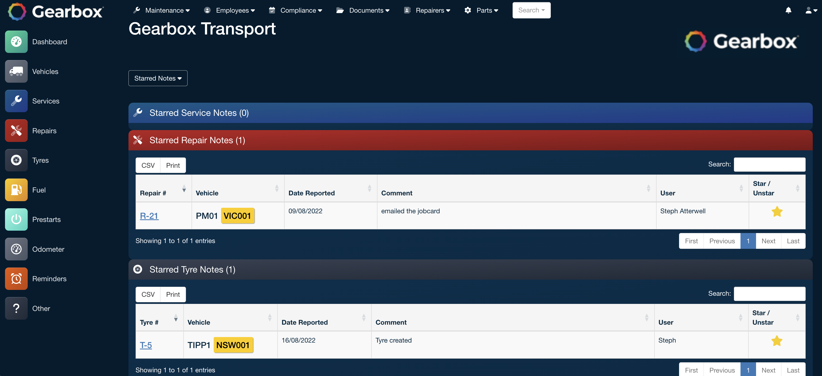This screenshot has width=822, height=376.
Task: Go to Reminders in sidebar
Action: click(49, 279)
